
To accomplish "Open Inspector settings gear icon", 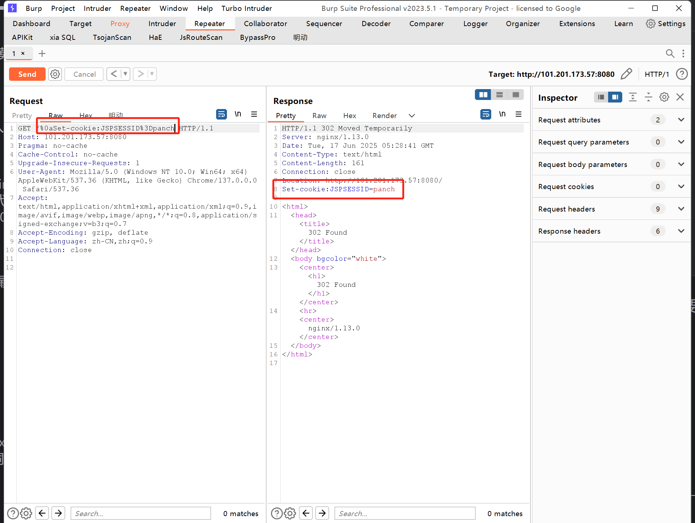I will (664, 97).
